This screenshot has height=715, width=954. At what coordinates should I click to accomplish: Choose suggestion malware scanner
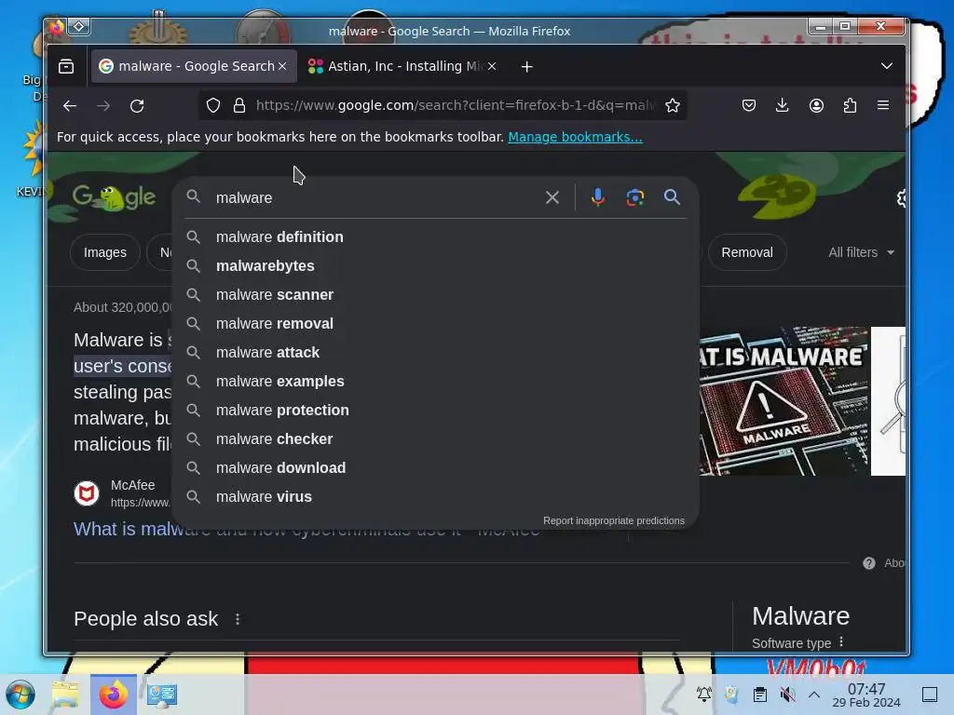pyautogui.click(x=435, y=295)
